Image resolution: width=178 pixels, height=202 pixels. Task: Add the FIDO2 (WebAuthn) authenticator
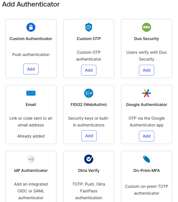click(x=89, y=136)
